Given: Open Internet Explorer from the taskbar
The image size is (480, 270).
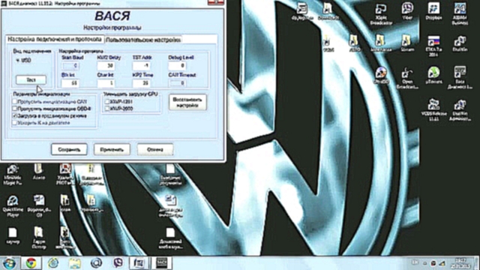Looking at the screenshot, I should tap(53, 263).
